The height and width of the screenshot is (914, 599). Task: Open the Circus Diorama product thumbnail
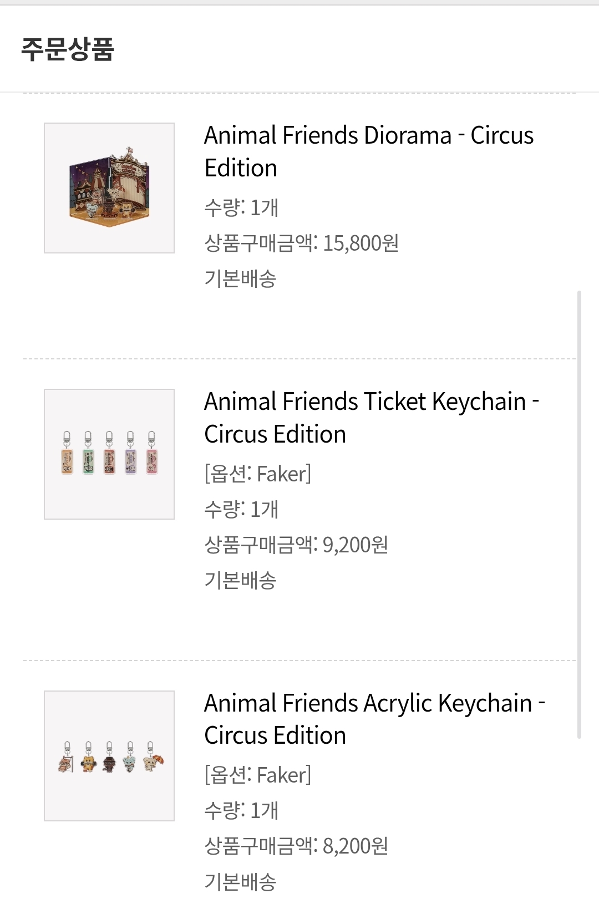click(109, 188)
